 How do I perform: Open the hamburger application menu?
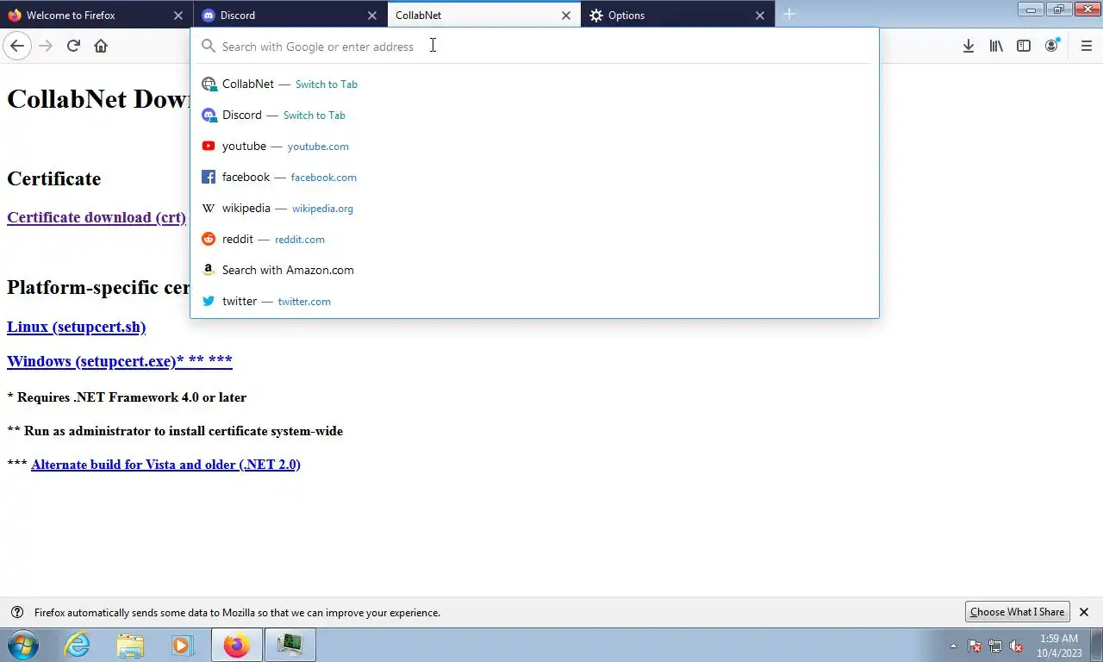pos(1086,46)
